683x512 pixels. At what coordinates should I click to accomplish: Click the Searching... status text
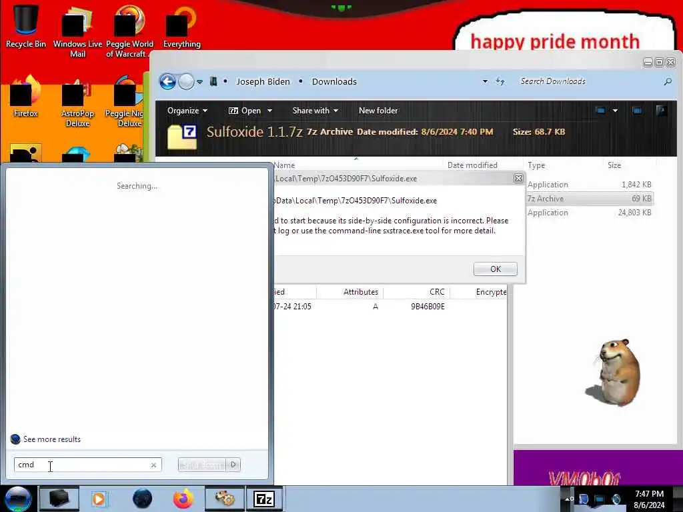click(137, 186)
